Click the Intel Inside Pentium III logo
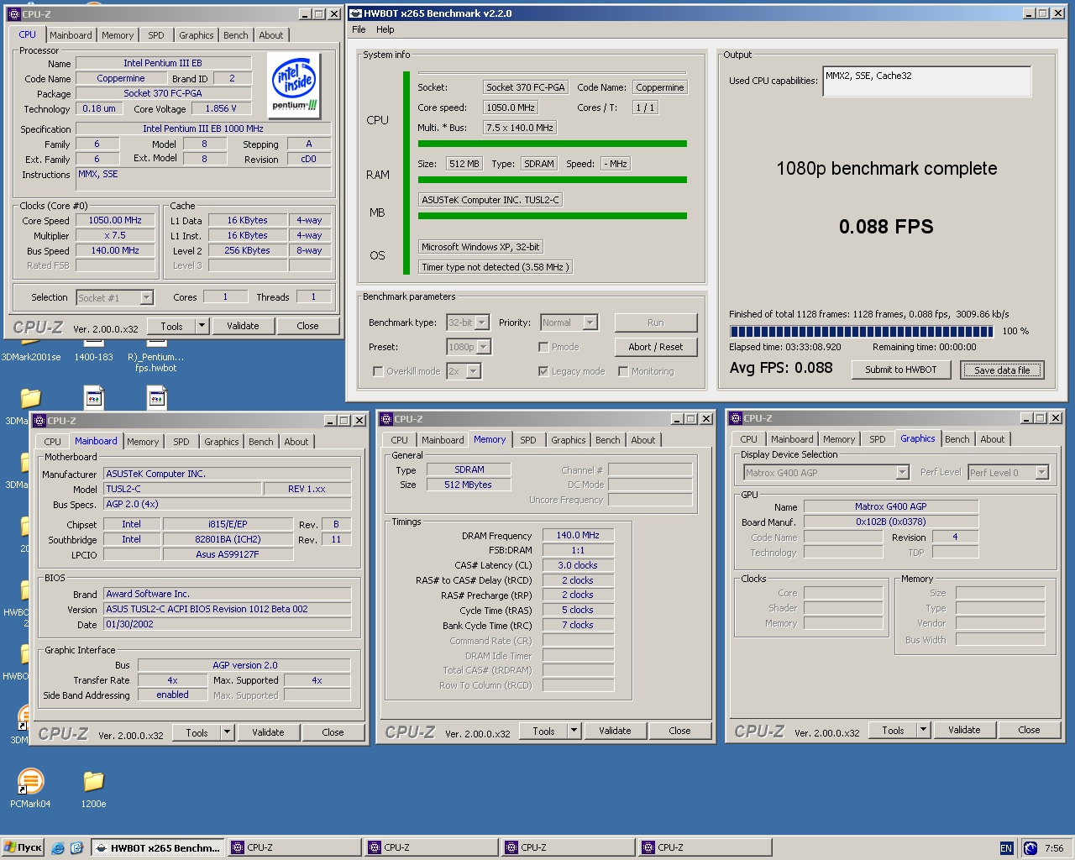The image size is (1075, 860). pos(295,85)
